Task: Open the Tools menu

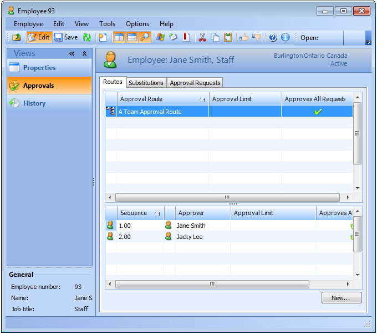Action: (x=107, y=24)
